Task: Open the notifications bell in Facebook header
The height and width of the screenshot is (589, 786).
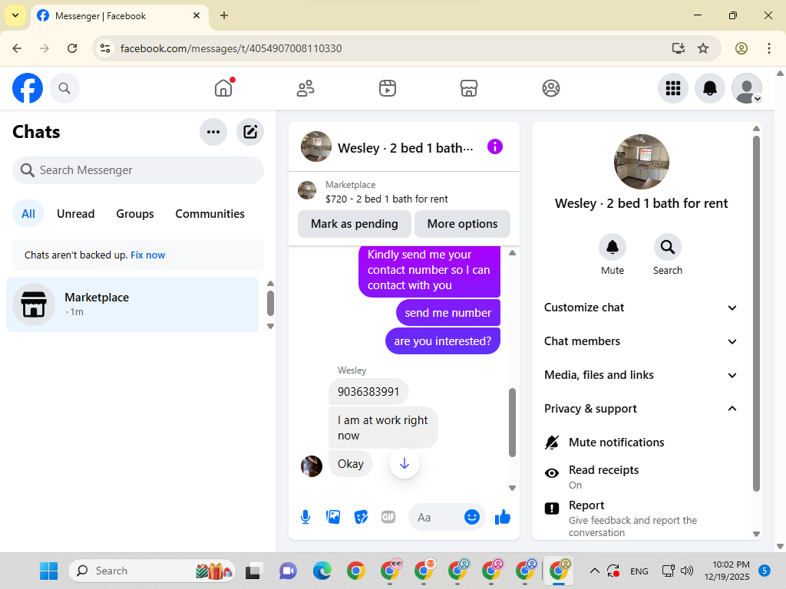Action: pyautogui.click(x=710, y=88)
